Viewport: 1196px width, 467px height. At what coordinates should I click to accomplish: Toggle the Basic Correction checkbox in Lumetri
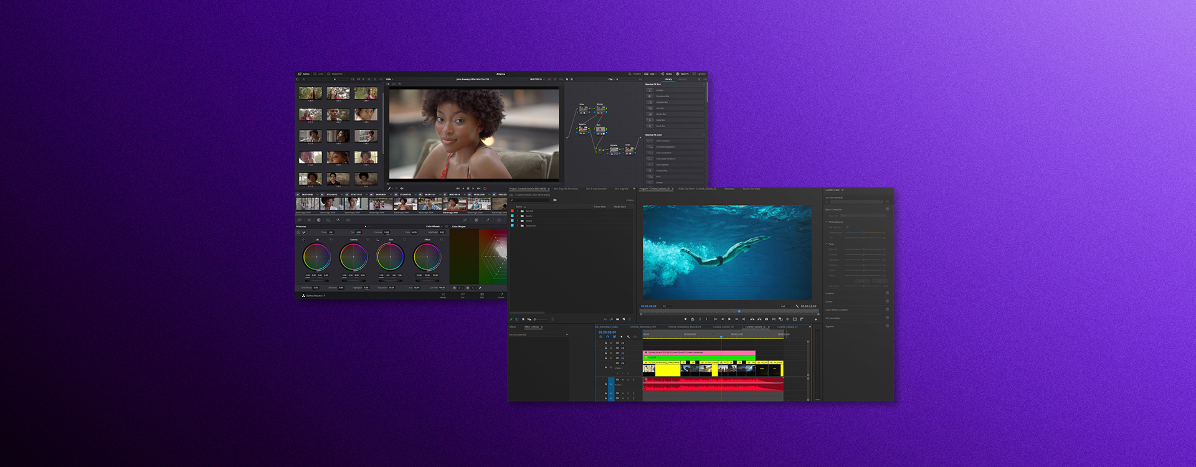887,209
